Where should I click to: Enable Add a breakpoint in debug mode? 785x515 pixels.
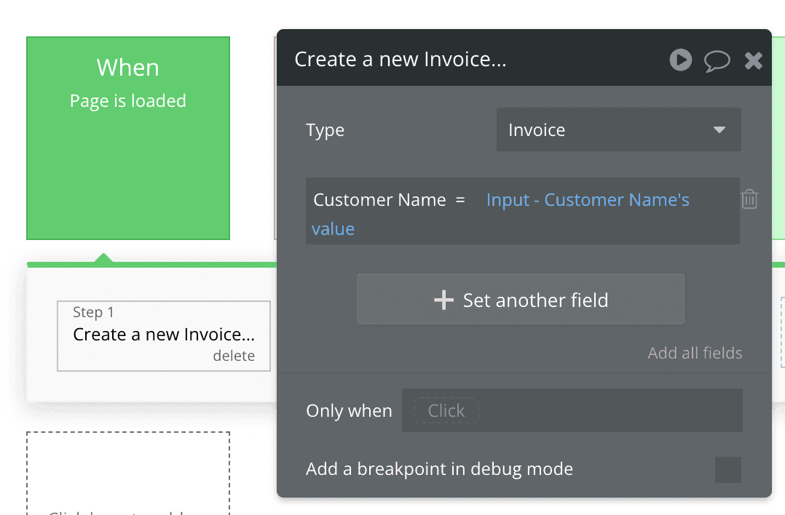pyautogui.click(x=727, y=470)
